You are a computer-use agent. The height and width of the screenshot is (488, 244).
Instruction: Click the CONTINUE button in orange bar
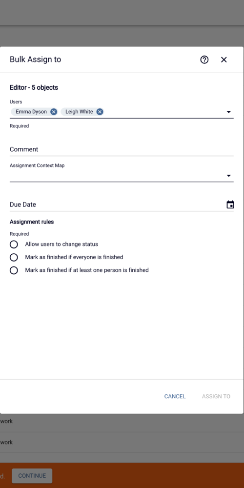pos(32,476)
